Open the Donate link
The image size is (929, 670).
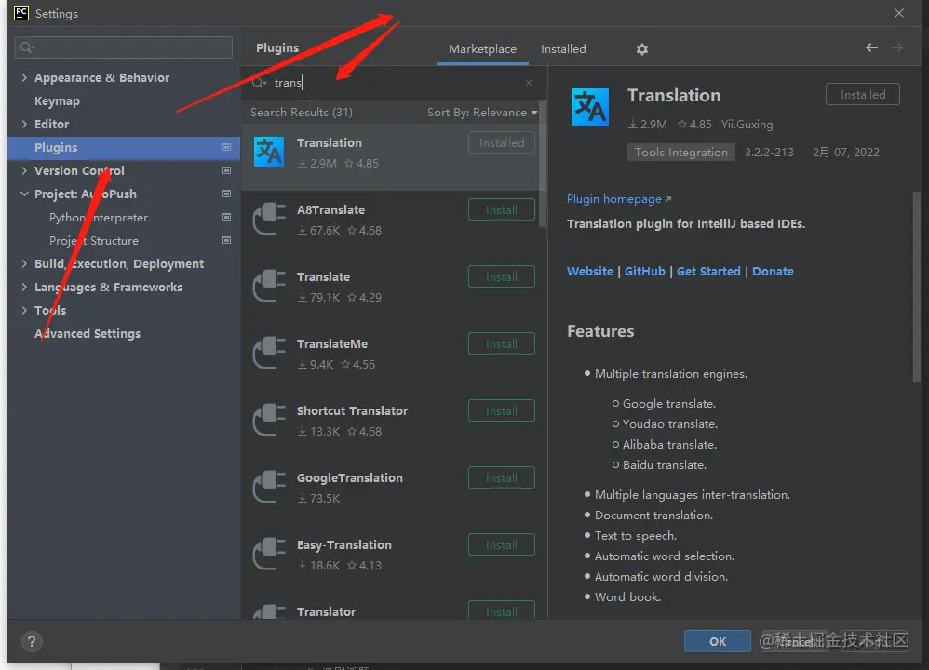773,272
